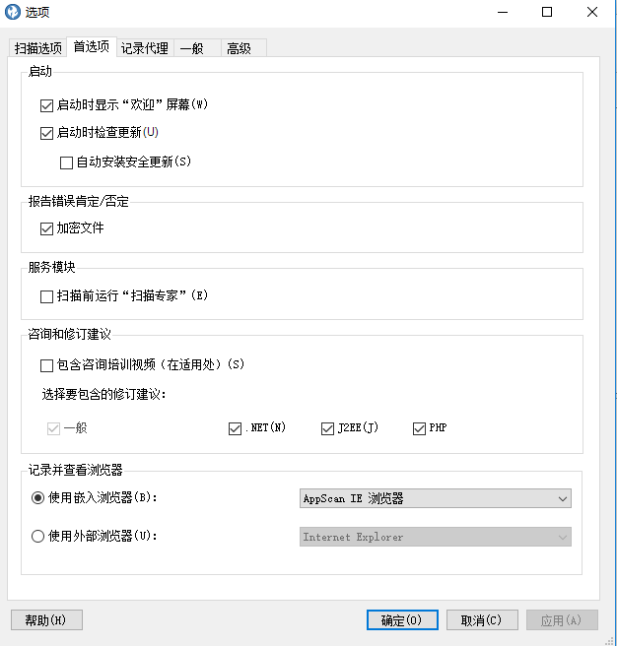Select 使用嵌入浏览器 radio button
617x646 pixels.
tap(37, 498)
